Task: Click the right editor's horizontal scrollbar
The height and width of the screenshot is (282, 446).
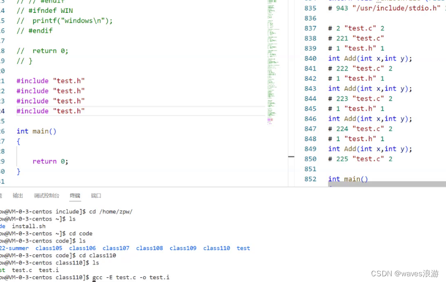Action: (x=387, y=184)
